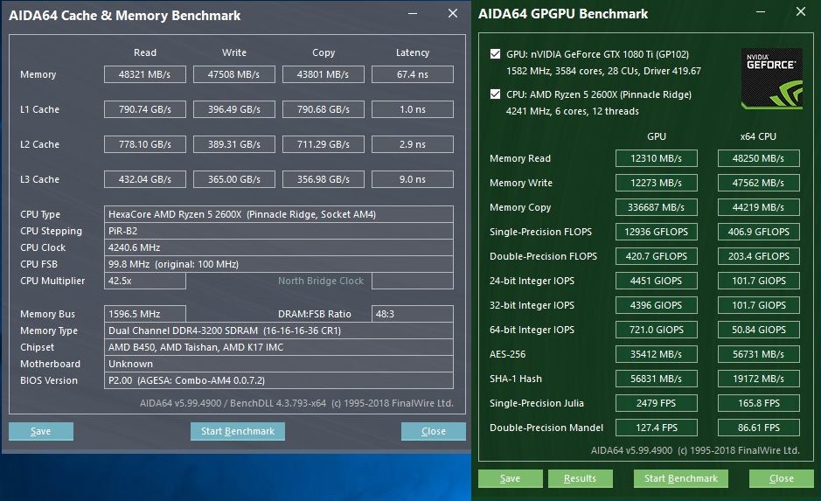The height and width of the screenshot is (501, 821).
Task: Select GPU Memory Copy 336687 MB/s
Action: 657,207
